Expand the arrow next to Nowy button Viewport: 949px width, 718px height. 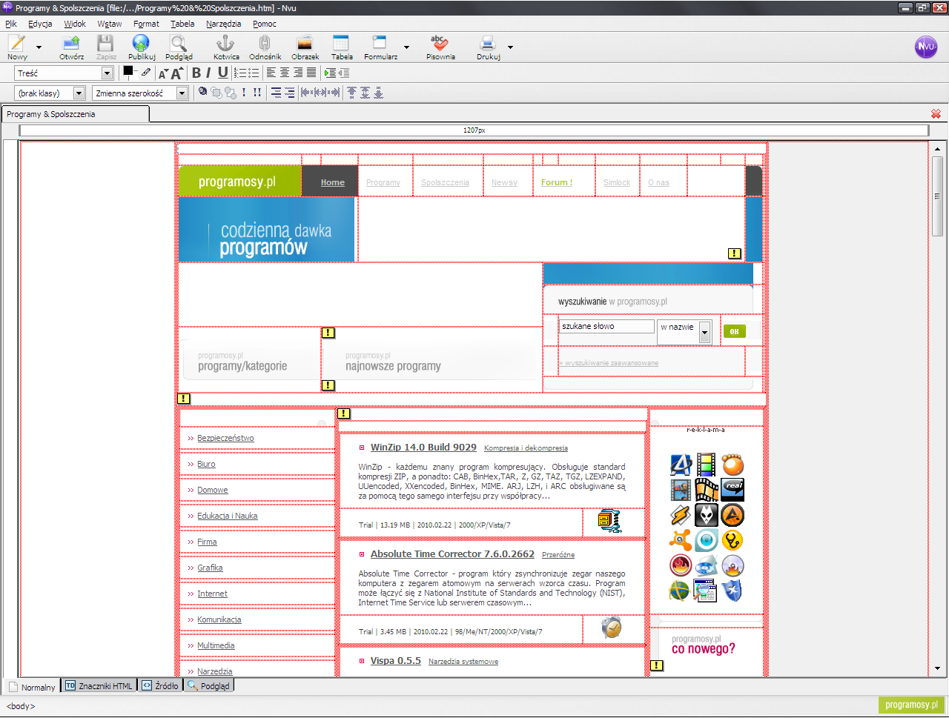39,47
